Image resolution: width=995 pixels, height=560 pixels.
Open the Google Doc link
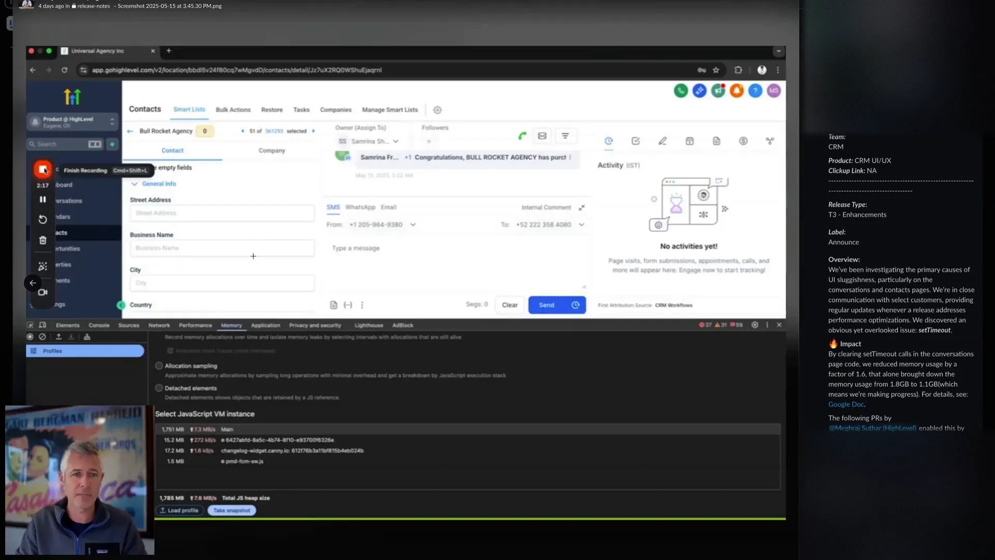click(846, 404)
